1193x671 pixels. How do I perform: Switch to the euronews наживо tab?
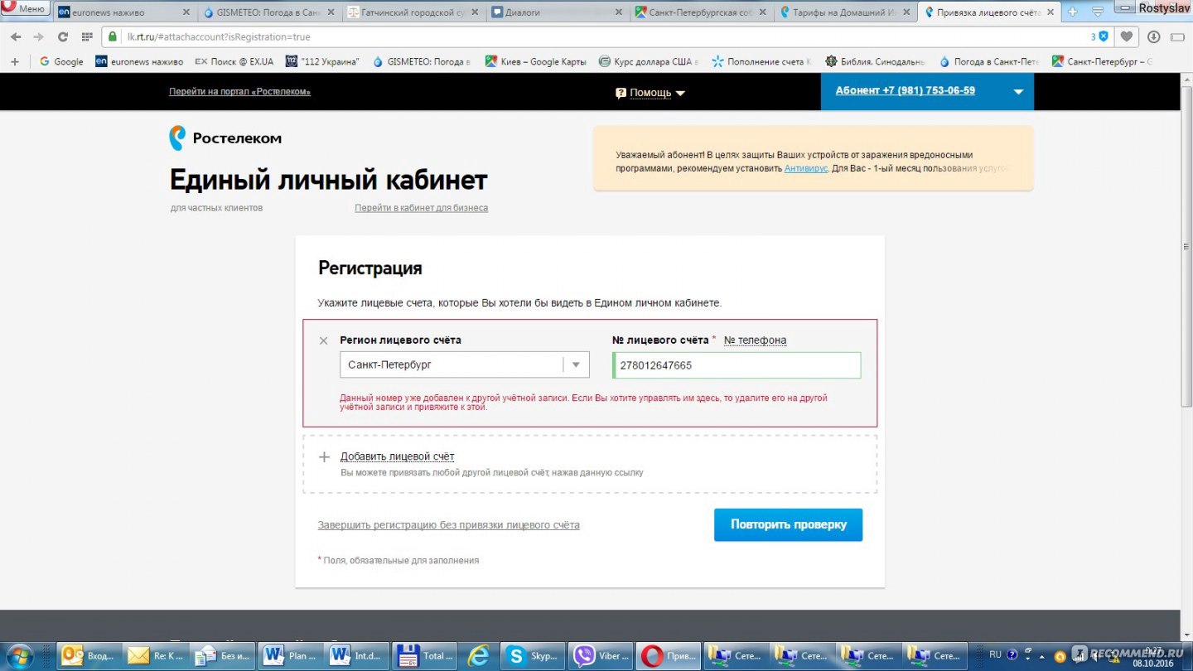pyautogui.click(x=124, y=12)
